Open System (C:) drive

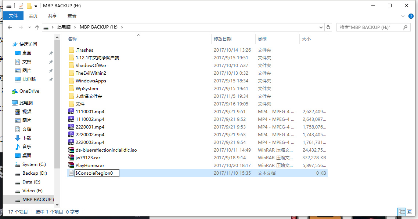pos(34,164)
